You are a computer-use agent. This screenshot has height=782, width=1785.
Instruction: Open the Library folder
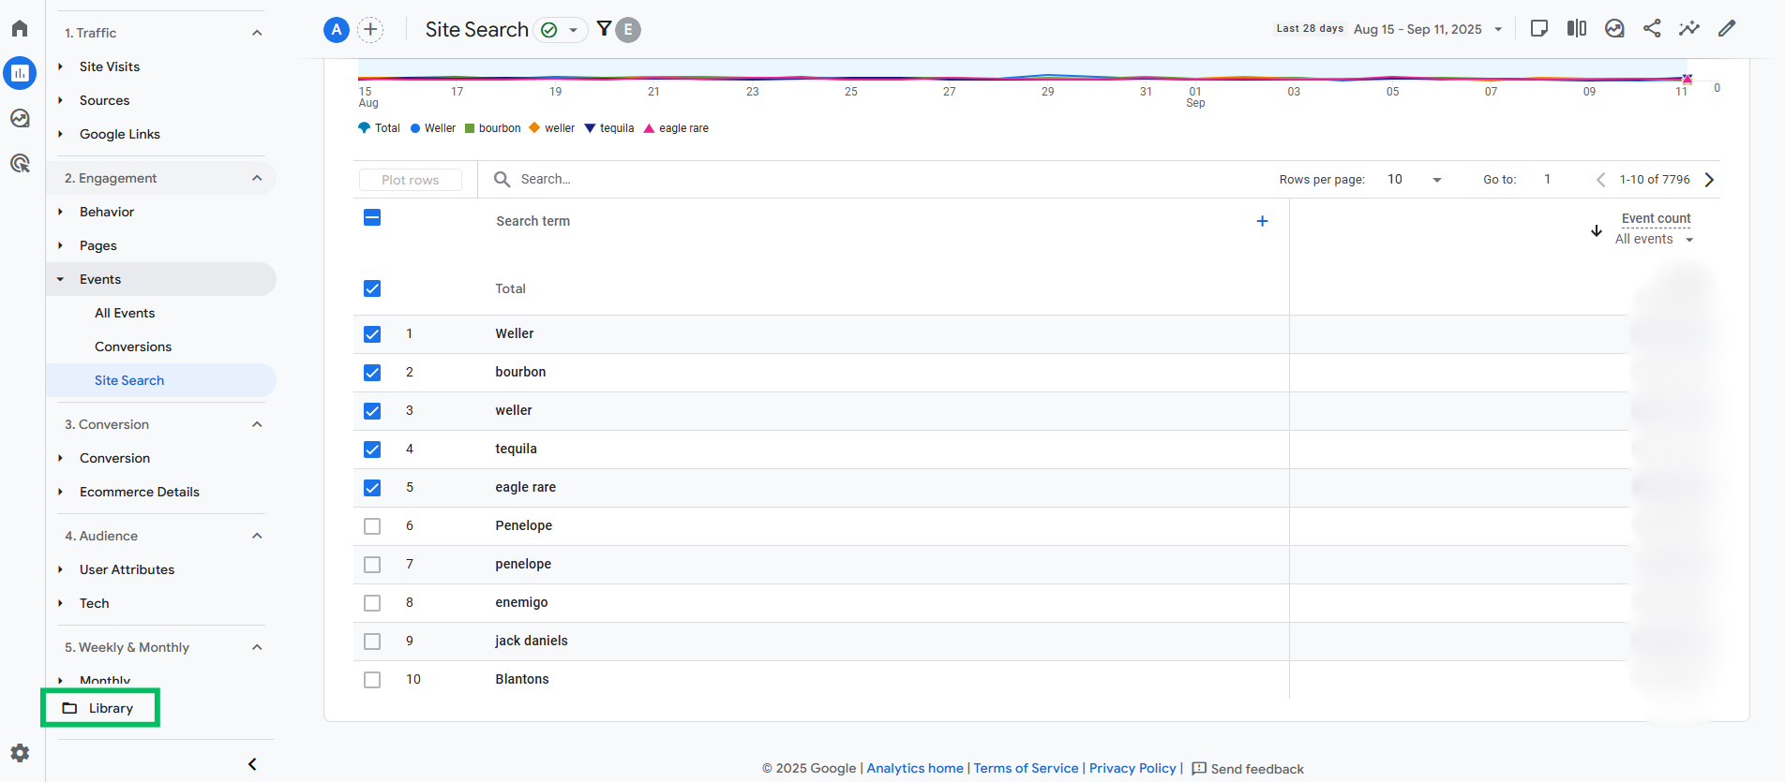(100, 708)
